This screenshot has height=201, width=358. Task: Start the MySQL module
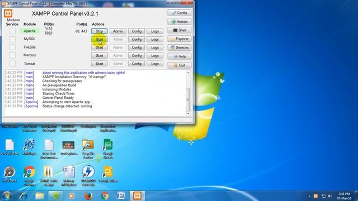[x=100, y=40]
